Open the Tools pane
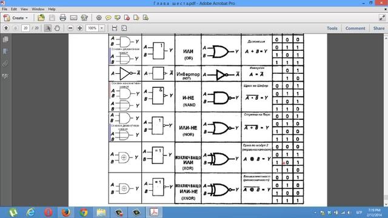This screenshot has height=218, width=388. pos(332,28)
